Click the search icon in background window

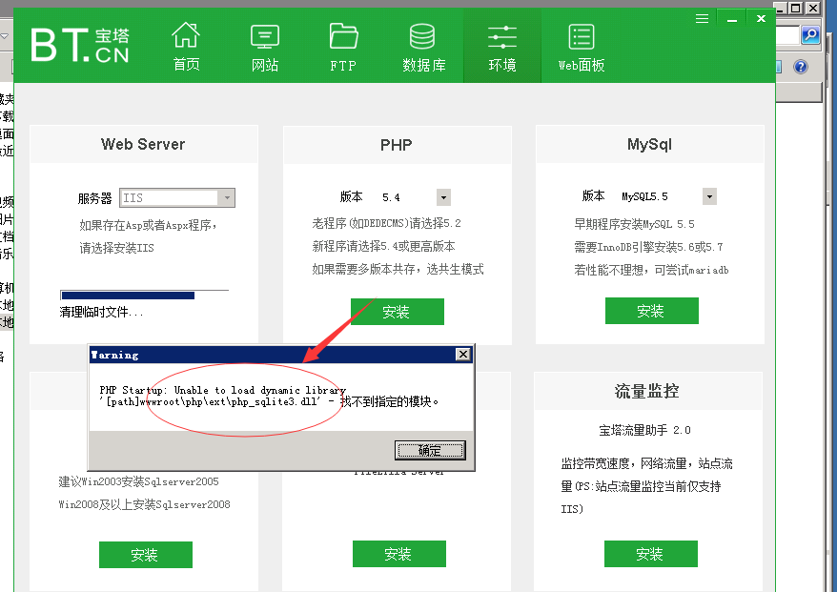pos(810,36)
